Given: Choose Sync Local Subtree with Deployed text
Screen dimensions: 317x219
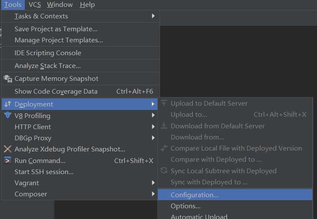Looking at the screenshot, I should [x=224, y=171].
